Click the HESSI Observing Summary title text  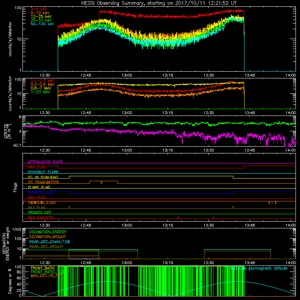159,3
